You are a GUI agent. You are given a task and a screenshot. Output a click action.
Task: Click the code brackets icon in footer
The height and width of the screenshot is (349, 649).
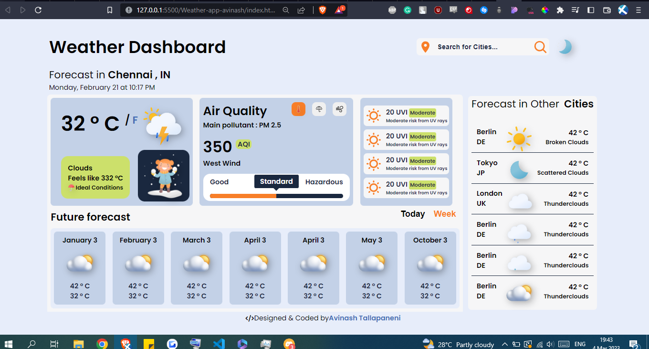click(x=249, y=318)
